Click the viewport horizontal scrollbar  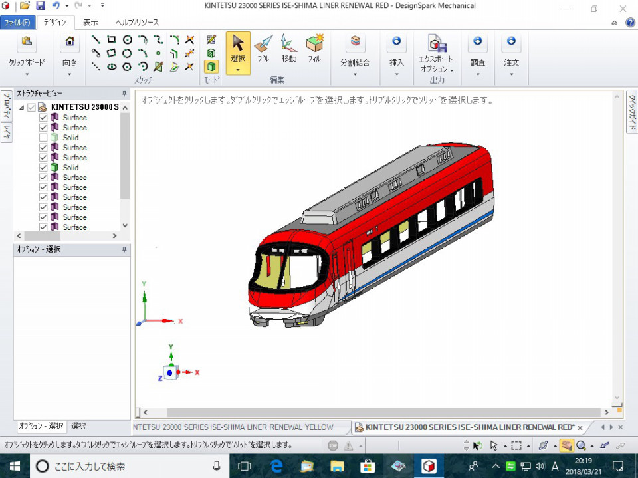point(383,412)
